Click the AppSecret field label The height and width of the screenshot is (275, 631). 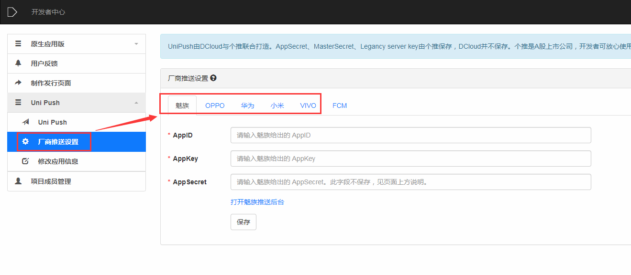point(190,182)
